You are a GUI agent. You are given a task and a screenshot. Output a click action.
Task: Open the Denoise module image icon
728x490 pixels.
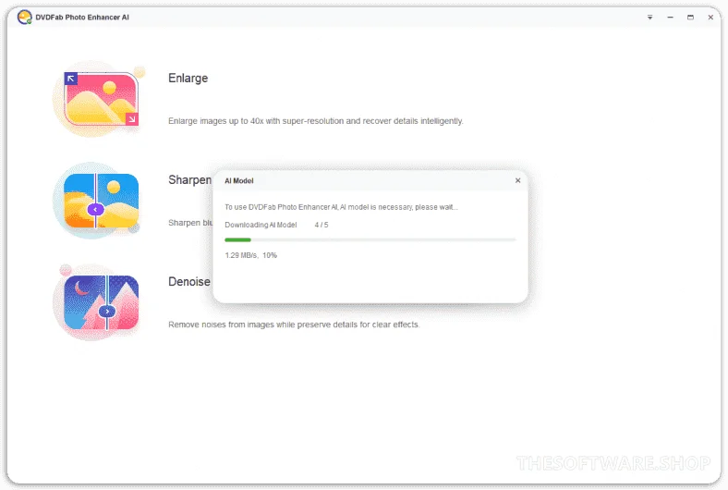coord(100,302)
